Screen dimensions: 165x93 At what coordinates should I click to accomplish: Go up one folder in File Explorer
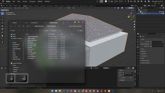tap(19, 26)
